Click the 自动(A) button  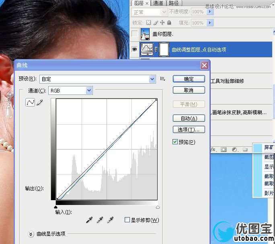point(189,119)
